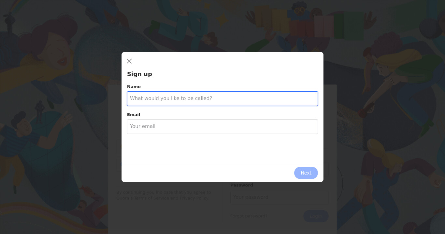Click the Password label behind the dialog
This screenshot has height=234, width=445.
[242, 185]
